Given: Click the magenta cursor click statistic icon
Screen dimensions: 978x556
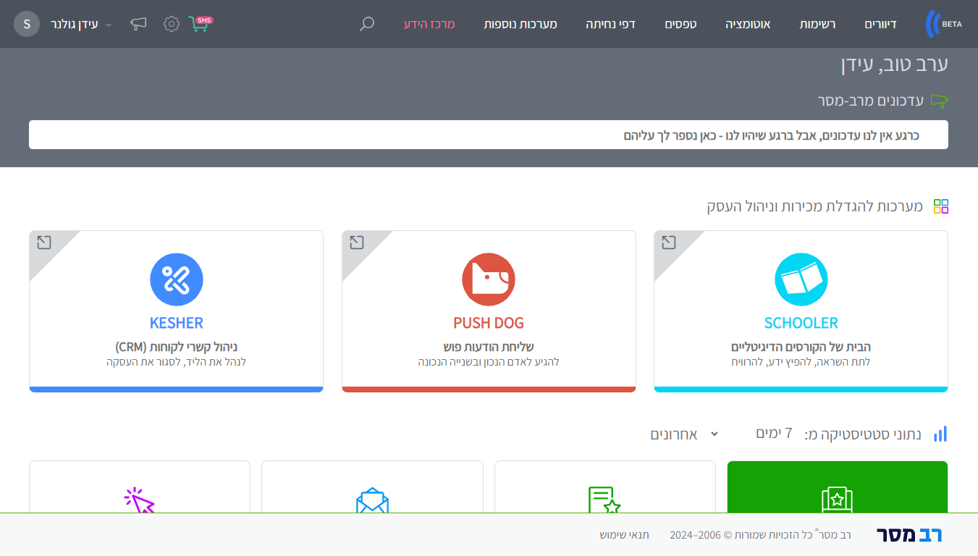Looking at the screenshot, I should point(140,501).
